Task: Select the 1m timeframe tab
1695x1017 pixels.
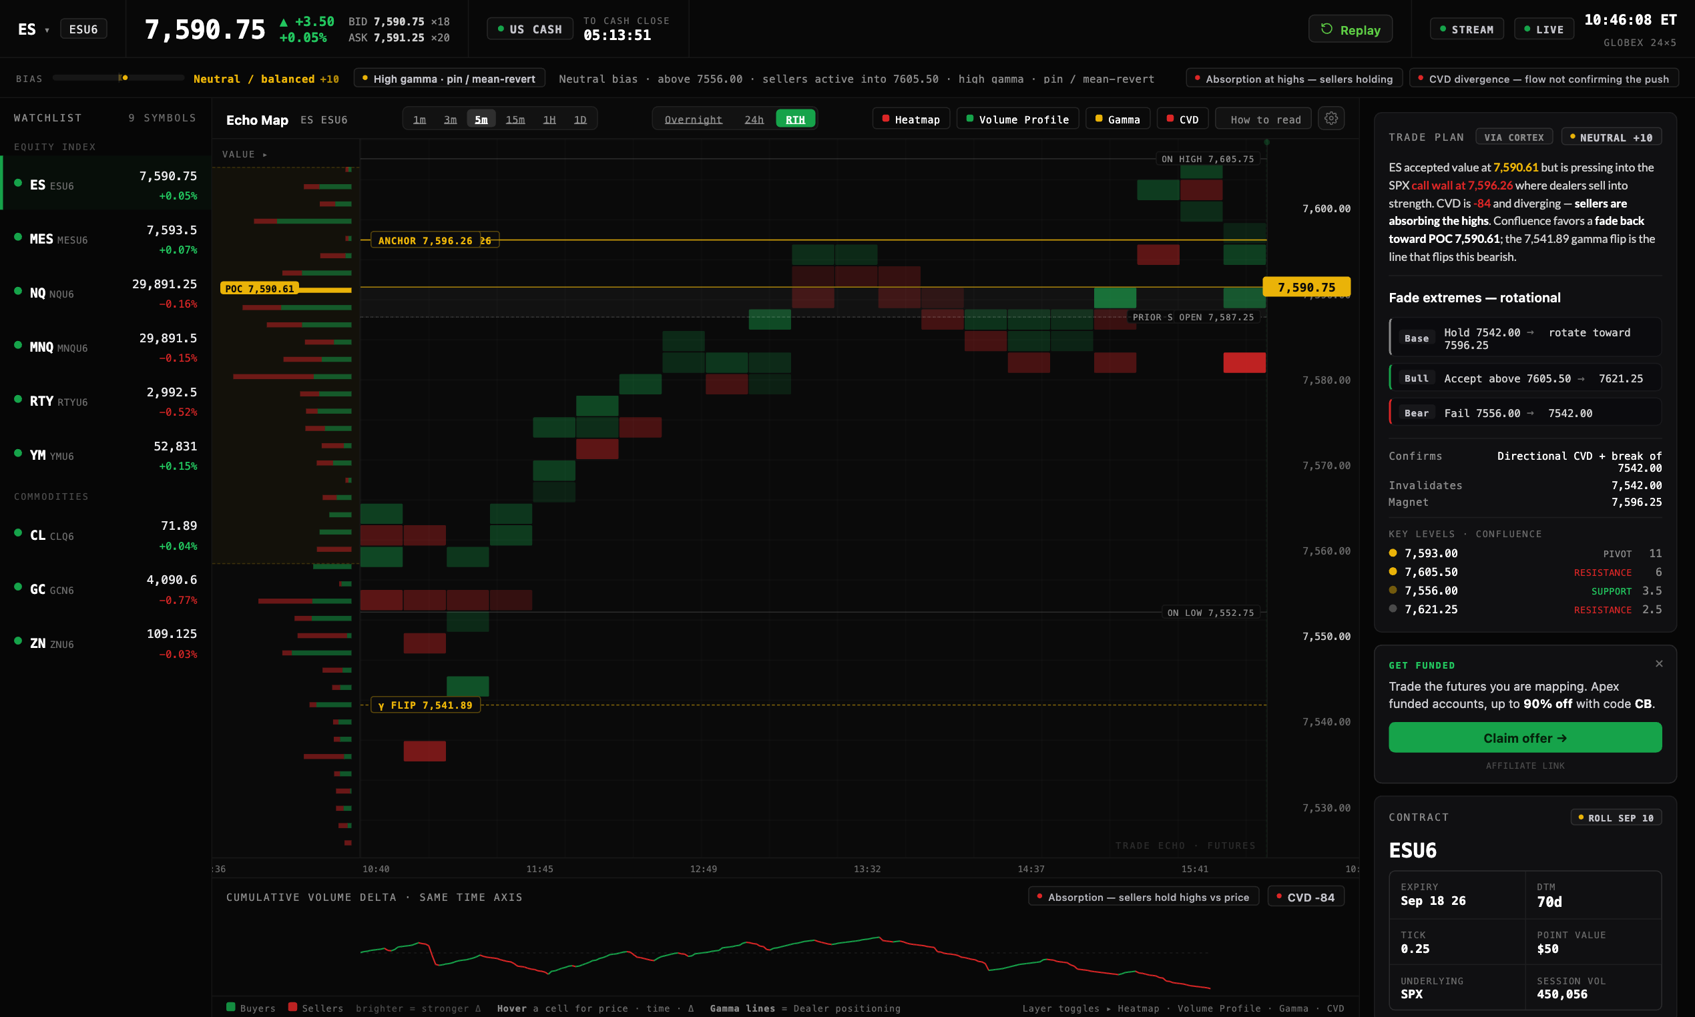Action: (x=419, y=119)
